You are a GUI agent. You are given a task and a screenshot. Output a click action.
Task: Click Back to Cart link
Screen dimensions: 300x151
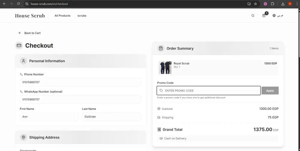coord(32,33)
